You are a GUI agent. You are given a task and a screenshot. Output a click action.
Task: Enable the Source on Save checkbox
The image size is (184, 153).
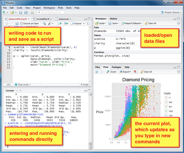(x=21, y=23)
